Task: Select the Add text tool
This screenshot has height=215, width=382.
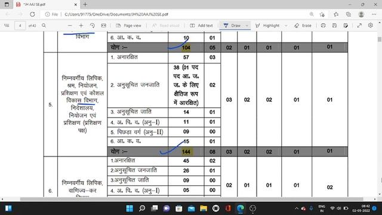Action: point(201,25)
